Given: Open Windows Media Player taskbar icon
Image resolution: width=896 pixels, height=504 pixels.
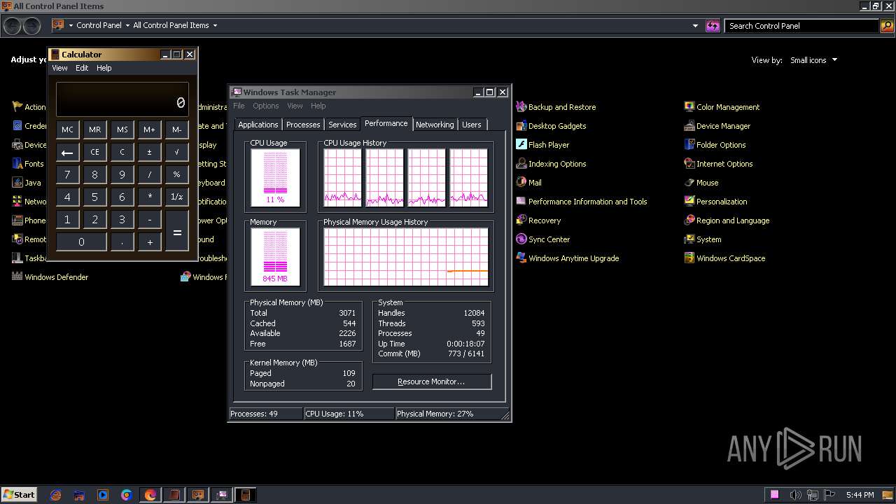Looking at the screenshot, I should coord(103,495).
